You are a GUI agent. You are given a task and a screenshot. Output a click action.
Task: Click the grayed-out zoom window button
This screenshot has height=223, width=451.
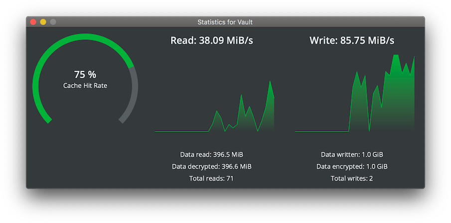(53, 22)
